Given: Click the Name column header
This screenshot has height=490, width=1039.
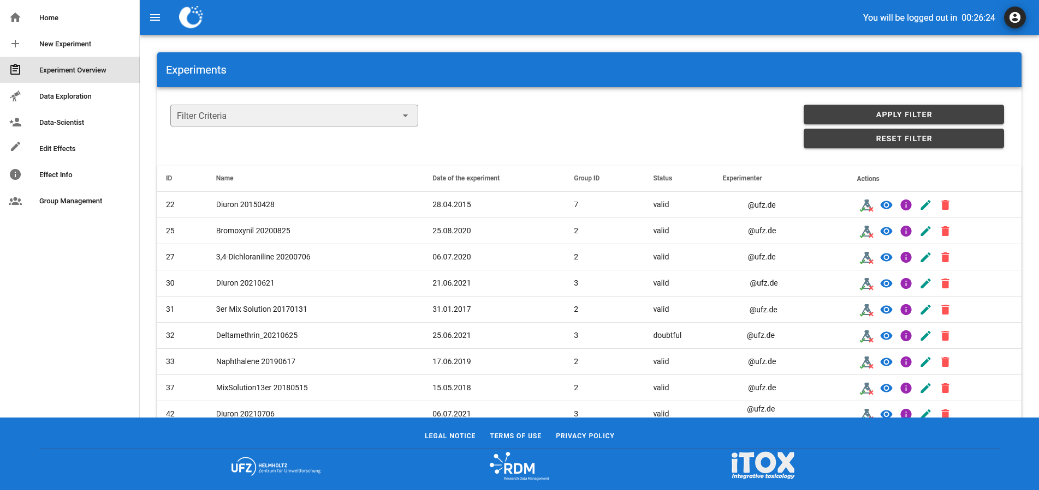Looking at the screenshot, I should tap(224, 178).
